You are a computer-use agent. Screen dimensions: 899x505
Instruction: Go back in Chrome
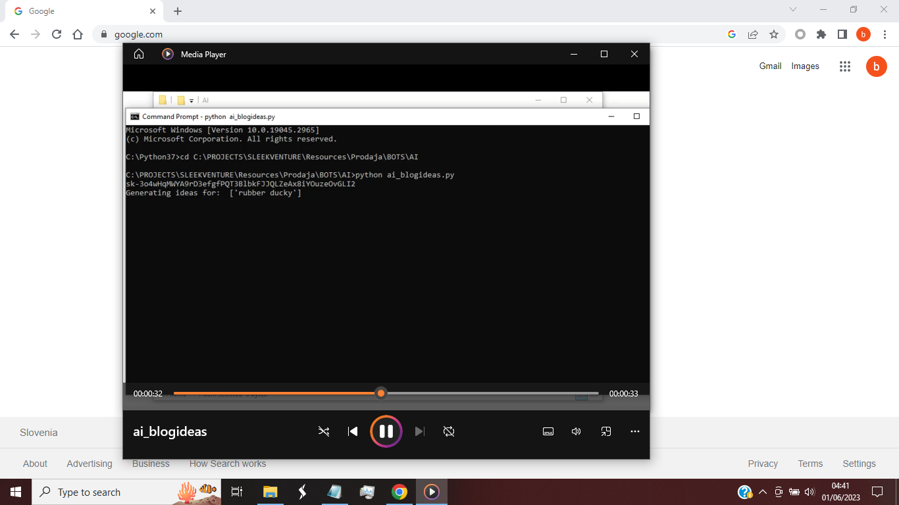click(x=14, y=34)
